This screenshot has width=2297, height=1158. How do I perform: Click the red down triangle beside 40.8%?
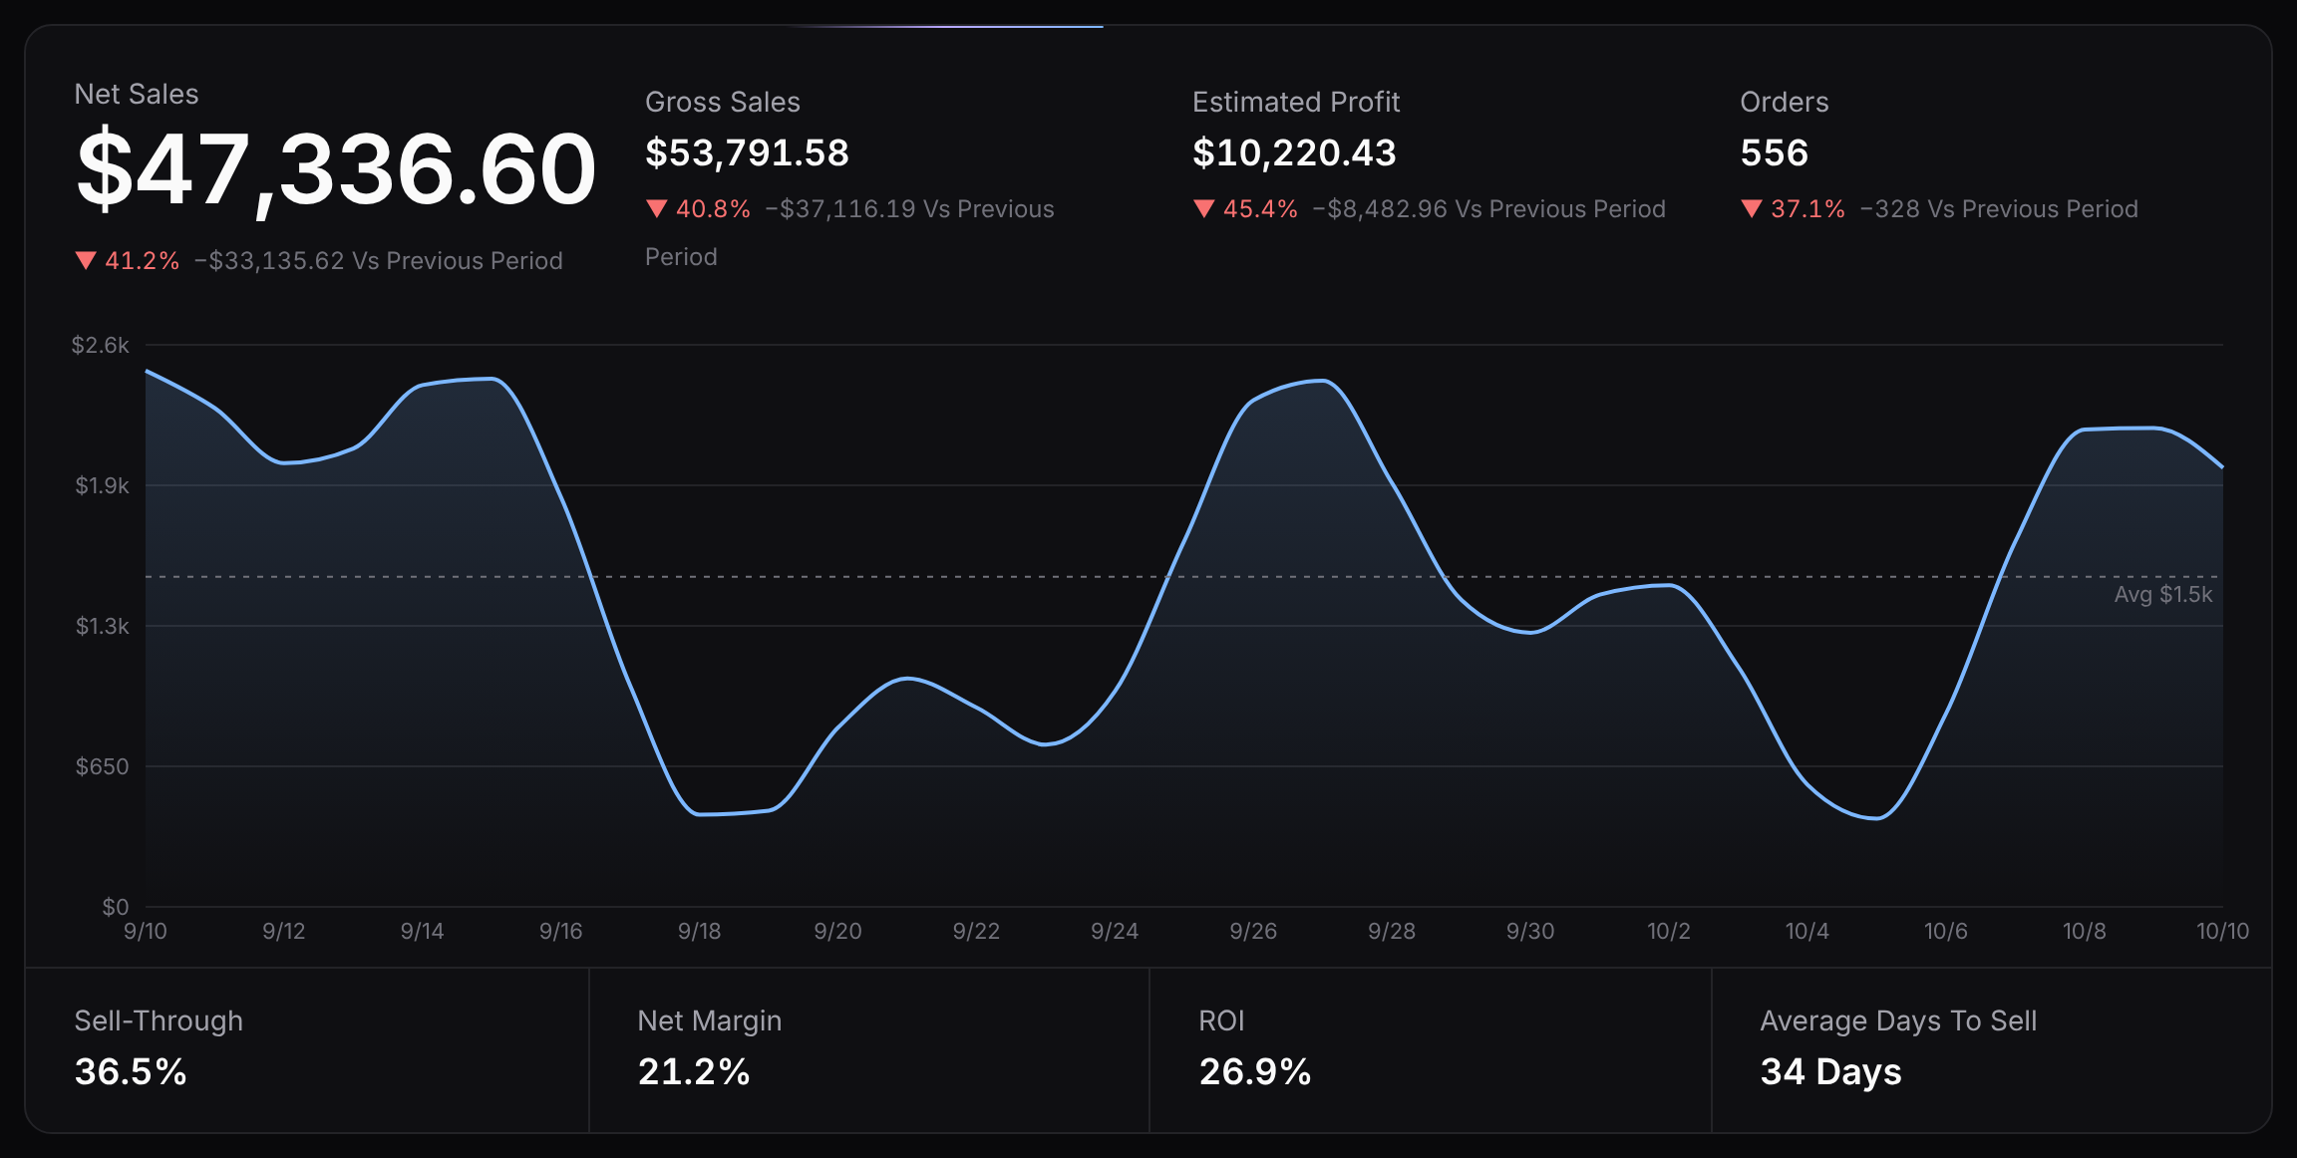pos(656,209)
